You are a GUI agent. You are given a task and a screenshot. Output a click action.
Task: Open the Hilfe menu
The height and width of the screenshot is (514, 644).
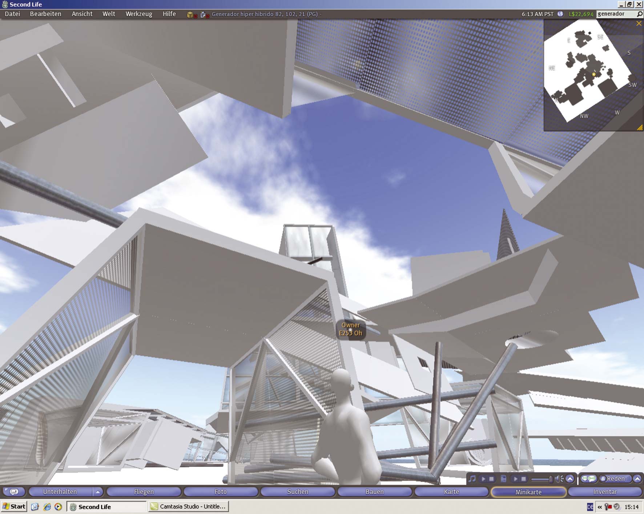tap(169, 14)
